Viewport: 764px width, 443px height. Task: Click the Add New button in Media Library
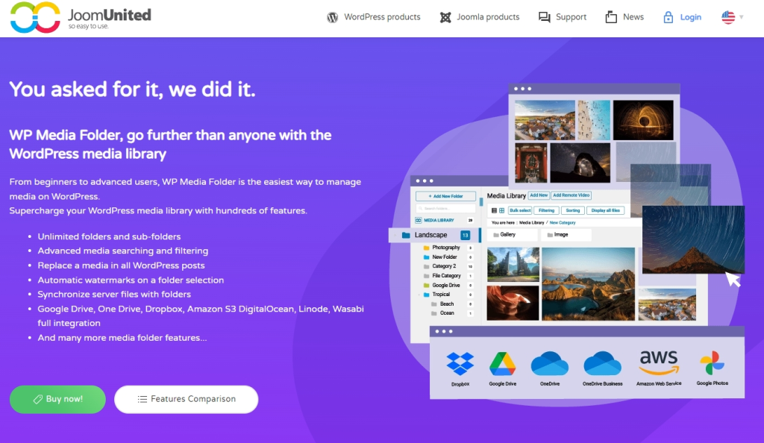539,195
